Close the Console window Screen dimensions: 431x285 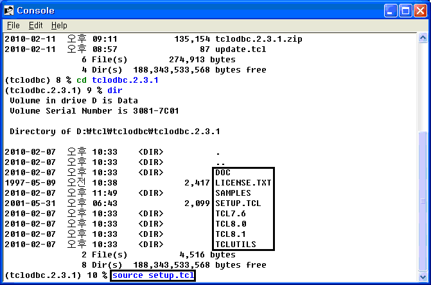[x=420, y=11]
